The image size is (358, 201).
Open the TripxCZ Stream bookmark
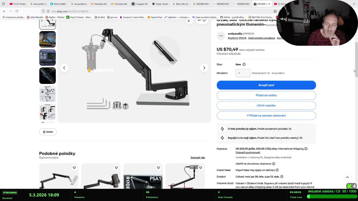click(x=79, y=17)
